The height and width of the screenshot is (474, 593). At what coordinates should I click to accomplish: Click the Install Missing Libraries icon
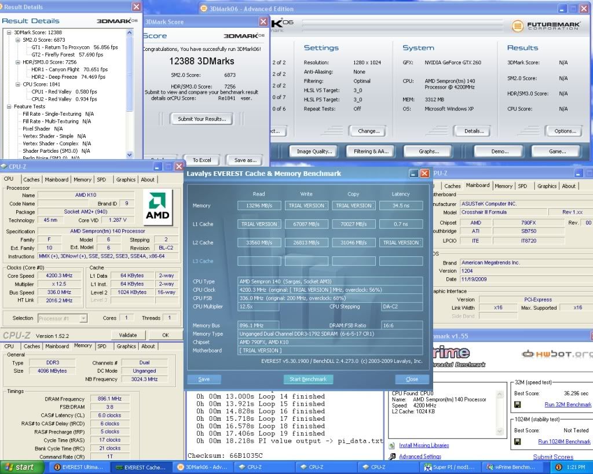tap(392, 446)
